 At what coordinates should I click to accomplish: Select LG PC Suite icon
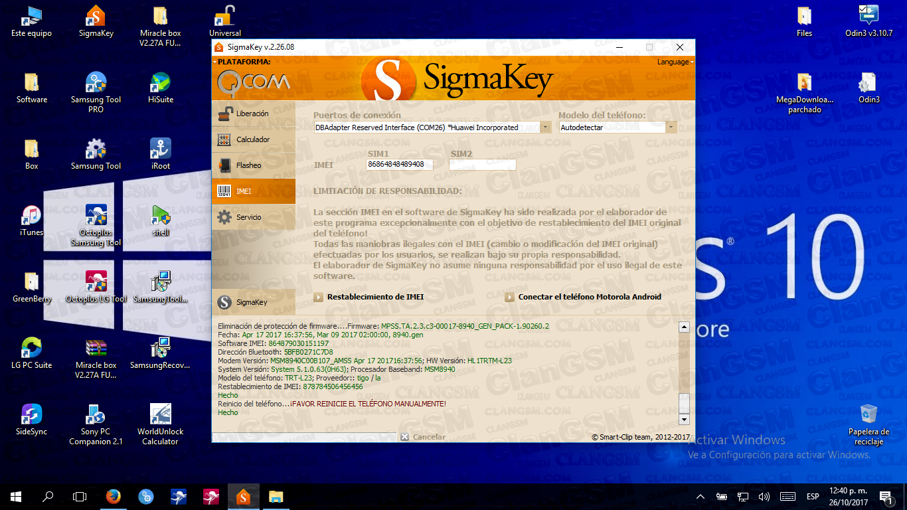(x=31, y=353)
